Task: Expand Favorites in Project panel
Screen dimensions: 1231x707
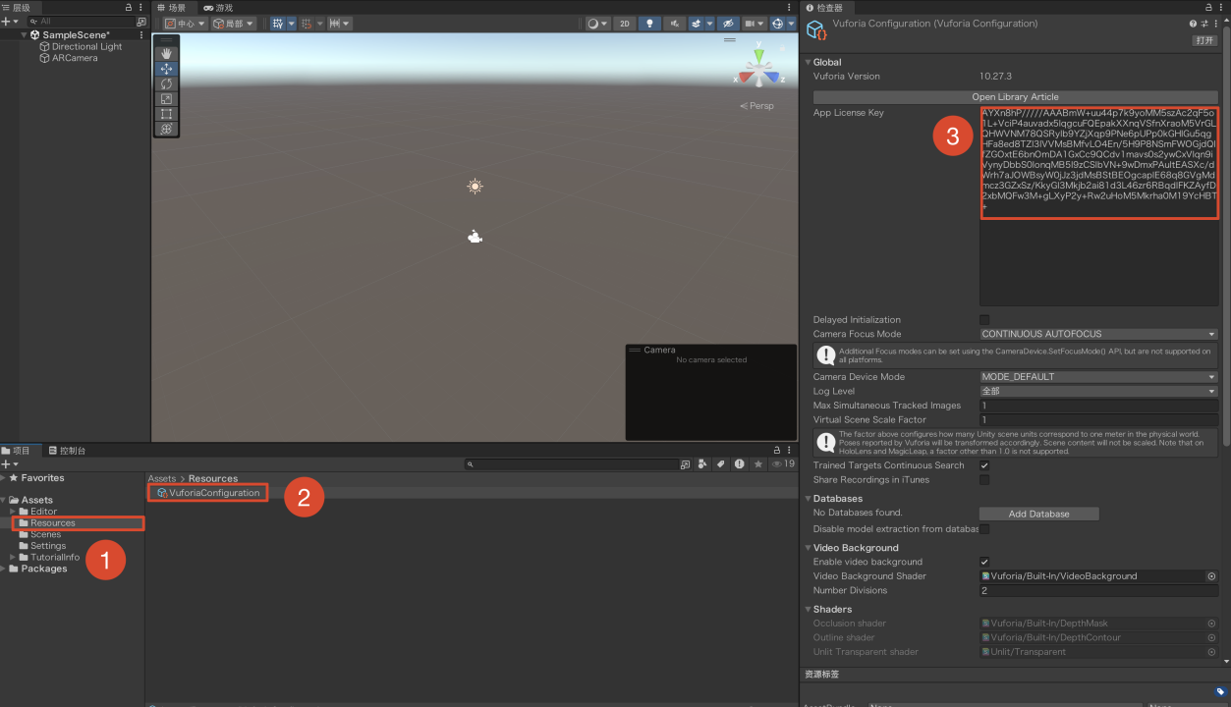Action: [4, 478]
